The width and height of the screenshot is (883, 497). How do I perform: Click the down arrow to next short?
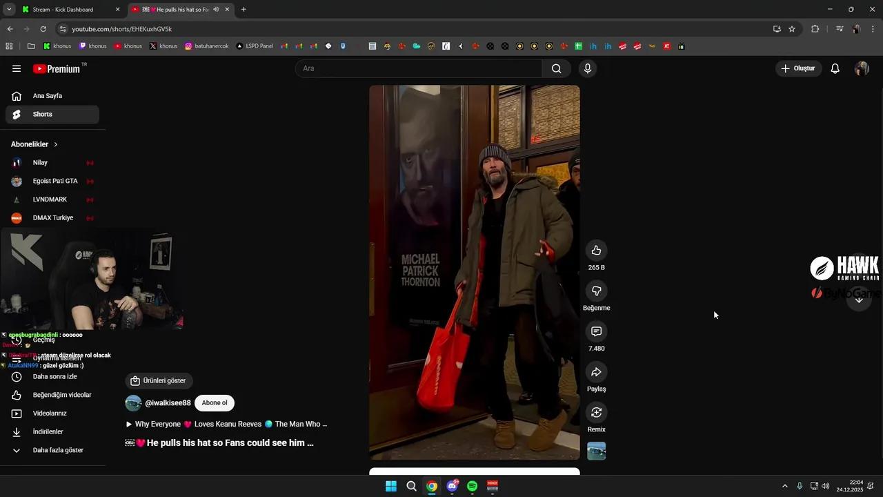pyautogui.click(x=859, y=300)
